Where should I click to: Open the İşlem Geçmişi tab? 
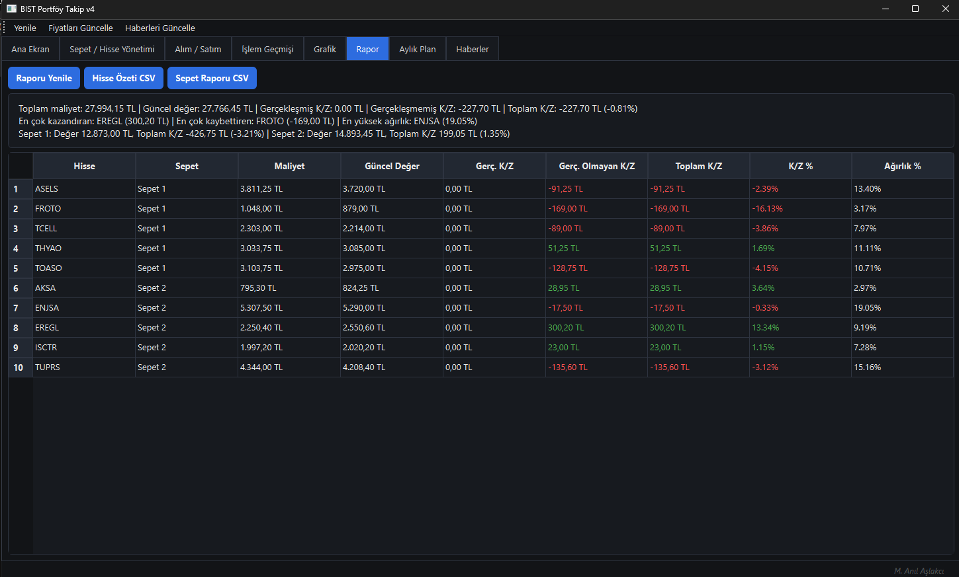tap(267, 49)
